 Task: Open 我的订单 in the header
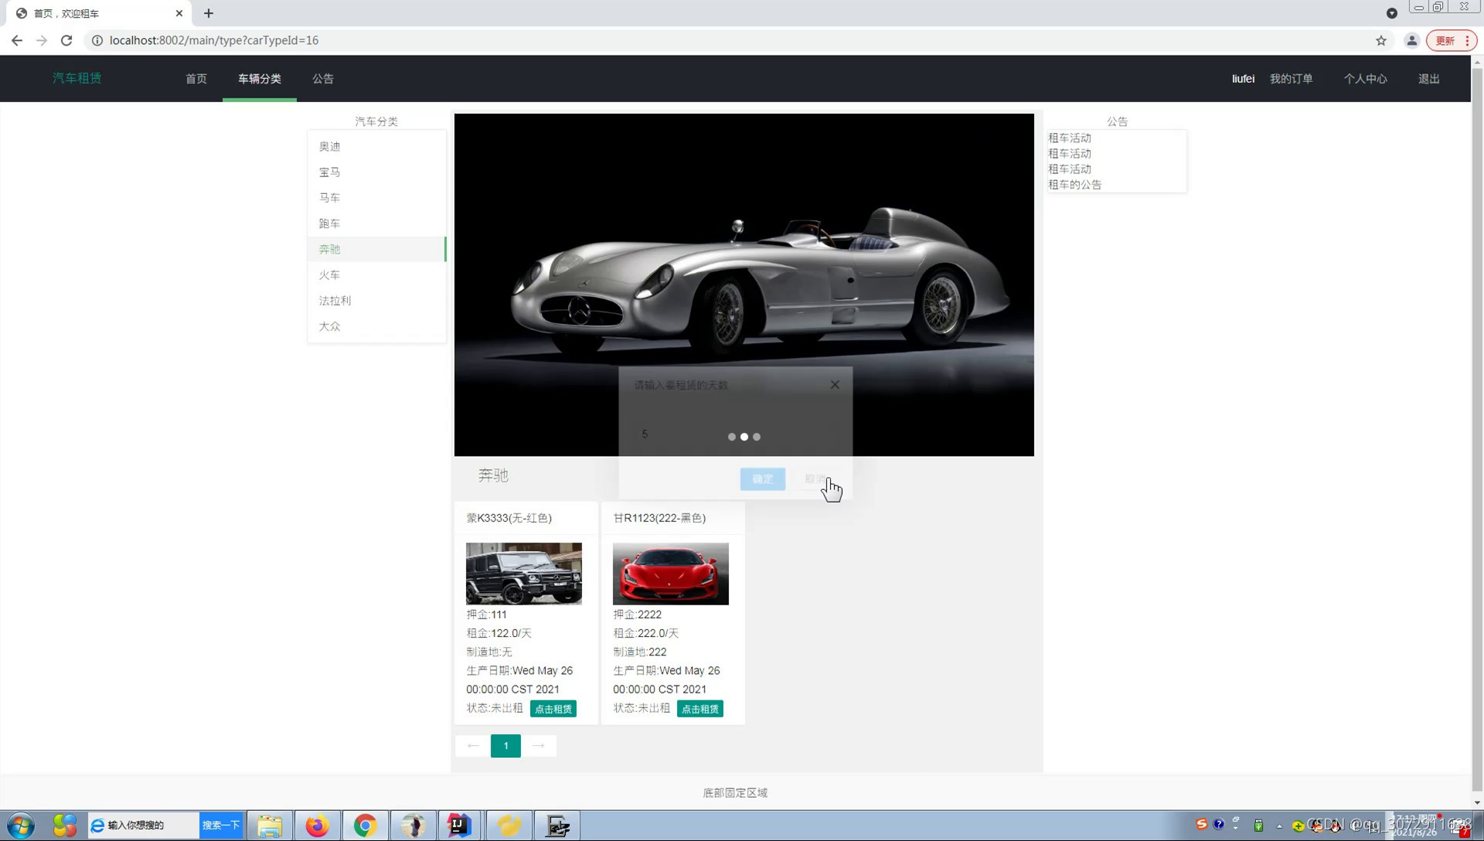[x=1292, y=79]
